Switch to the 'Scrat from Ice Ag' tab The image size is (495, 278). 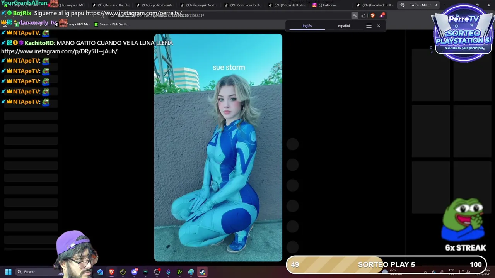(243, 5)
